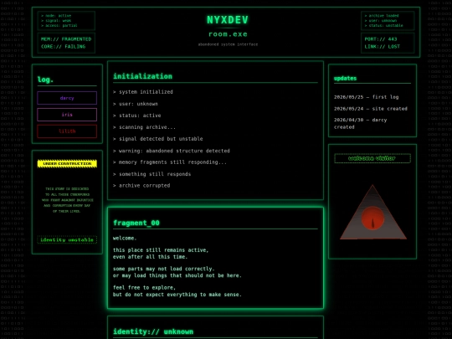Click the 'node: active' header line
The height and width of the screenshot is (339, 452).
coord(56,16)
